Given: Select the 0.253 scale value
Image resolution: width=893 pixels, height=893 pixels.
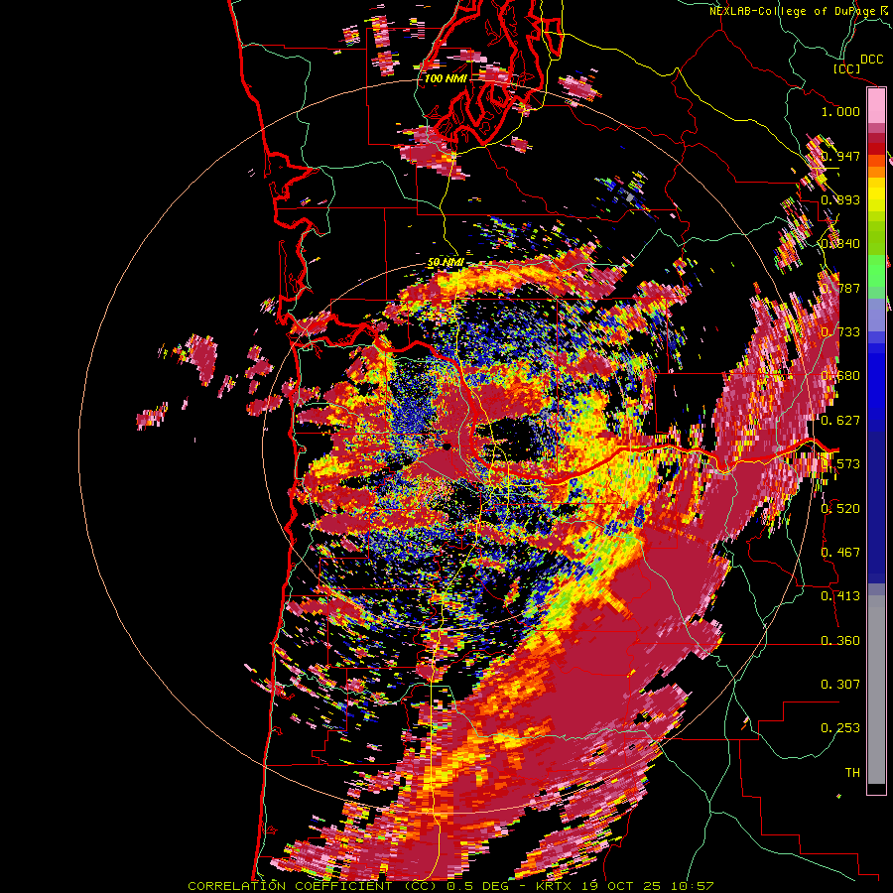Looking at the screenshot, I should pos(840,728).
